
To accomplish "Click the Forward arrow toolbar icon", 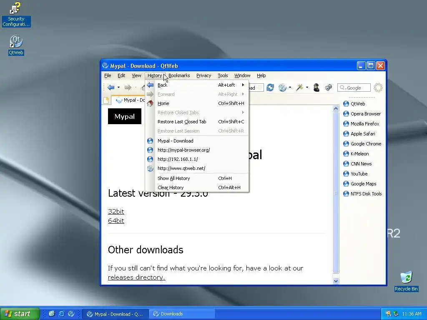I will (128, 87).
